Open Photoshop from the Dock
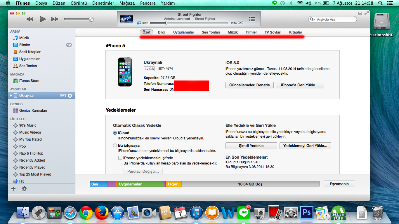The width and height of the screenshot is (399, 224). click(x=307, y=213)
